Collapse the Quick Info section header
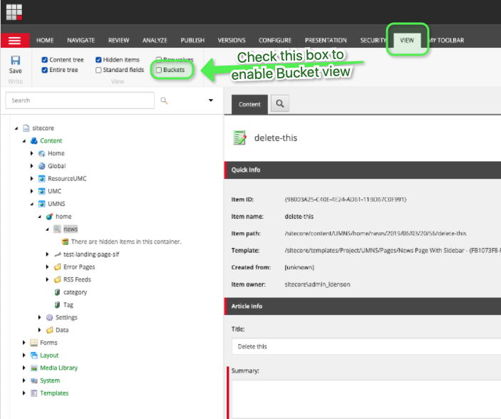This screenshot has width=501, height=419. tap(363, 170)
